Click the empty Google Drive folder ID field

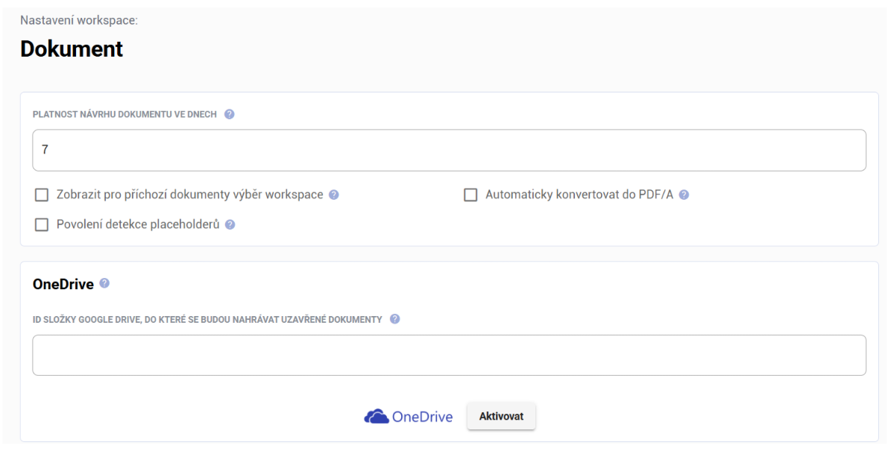pyautogui.click(x=449, y=355)
